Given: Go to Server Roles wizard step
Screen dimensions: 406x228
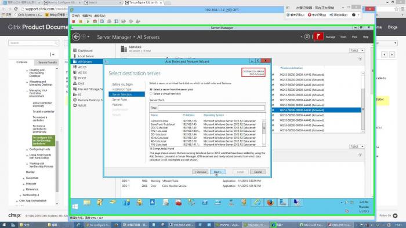Looking at the screenshot, I should tap(119, 100).
